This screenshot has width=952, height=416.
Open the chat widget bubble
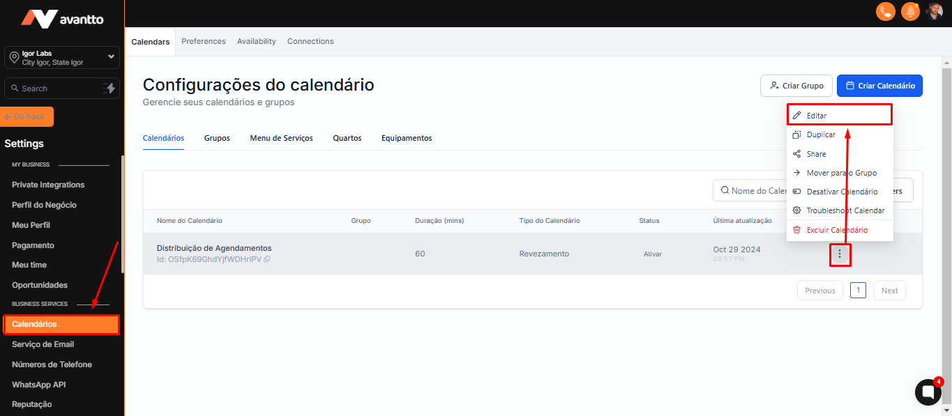click(x=928, y=392)
